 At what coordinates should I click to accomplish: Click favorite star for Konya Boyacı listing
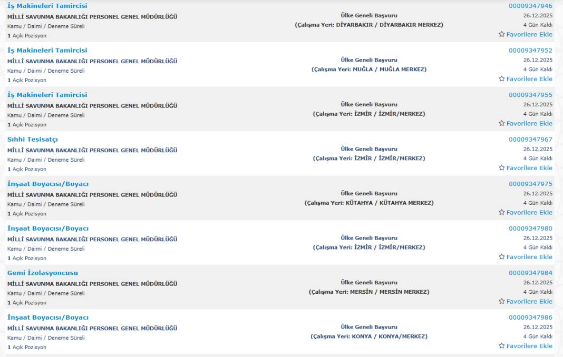coord(501,346)
